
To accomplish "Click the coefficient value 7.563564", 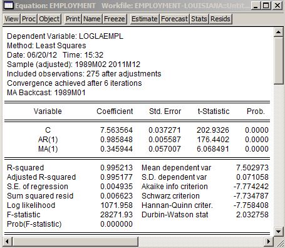I will pos(117,130).
